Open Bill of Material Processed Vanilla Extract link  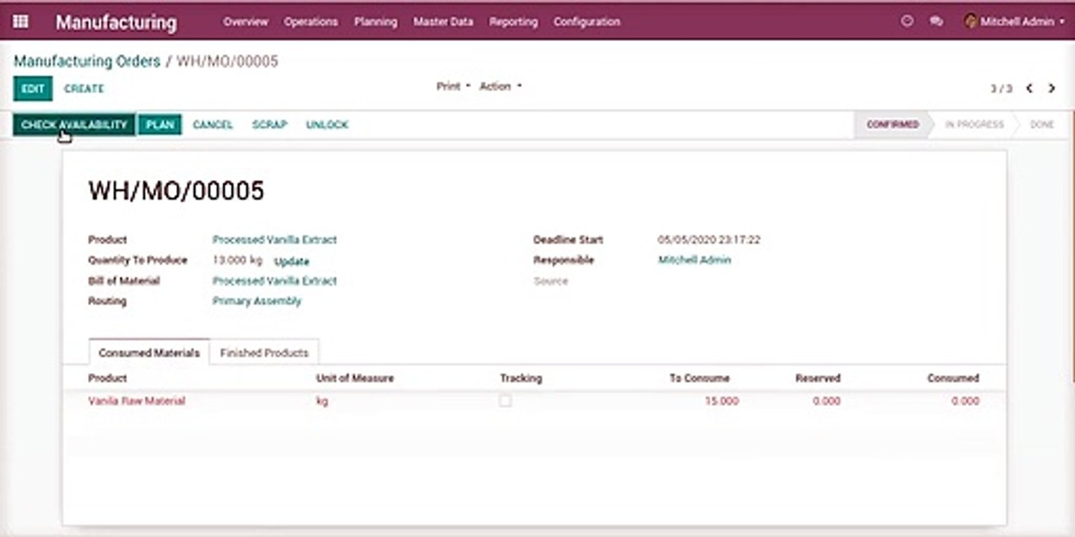tap(275, 280)
